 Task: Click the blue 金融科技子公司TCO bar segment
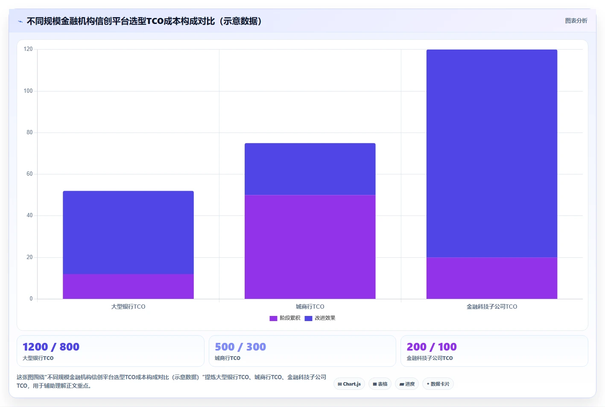(492, 153)
